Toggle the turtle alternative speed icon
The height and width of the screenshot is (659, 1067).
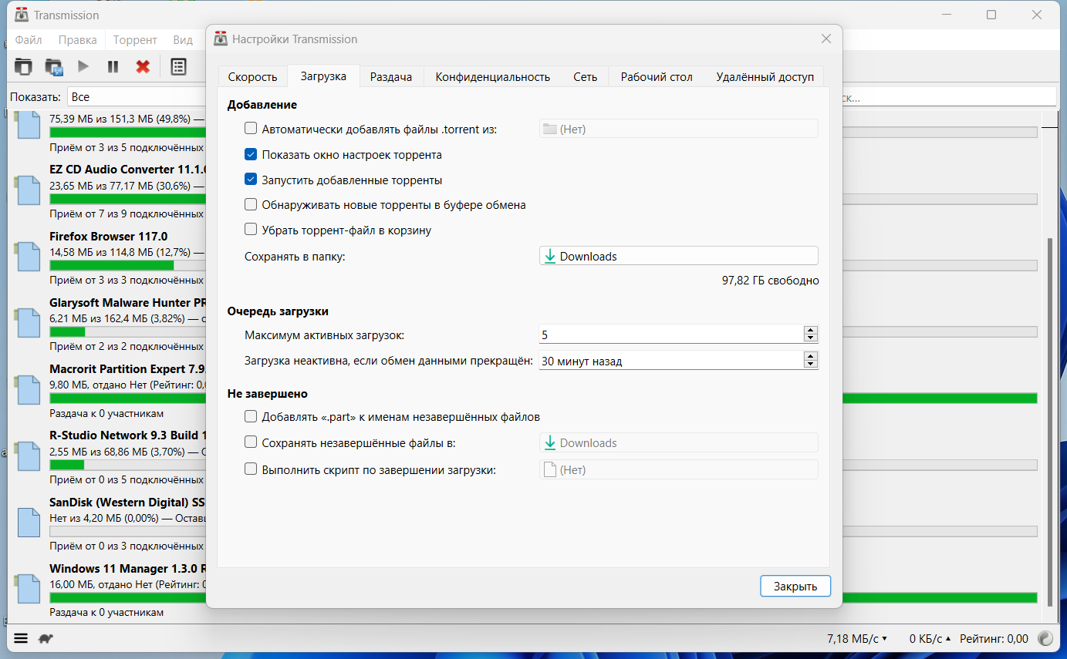[46, 638]
